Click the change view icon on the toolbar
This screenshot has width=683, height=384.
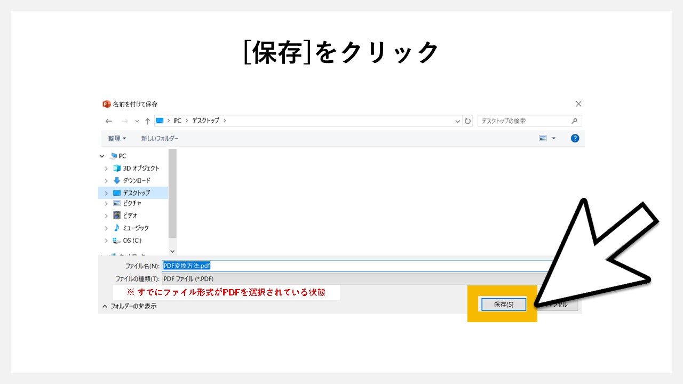click(544, 138)
